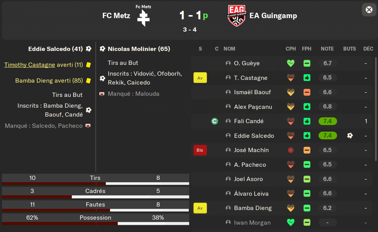Click José Machín's red injury status badge
Image resolution: width=378 pixels, height=232 pixels.
pyautogui.click(x=200, y=150)
